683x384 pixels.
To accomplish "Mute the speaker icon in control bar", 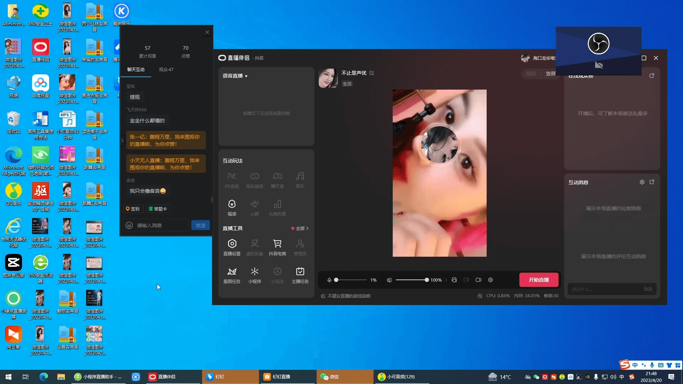I will (390, 280).
